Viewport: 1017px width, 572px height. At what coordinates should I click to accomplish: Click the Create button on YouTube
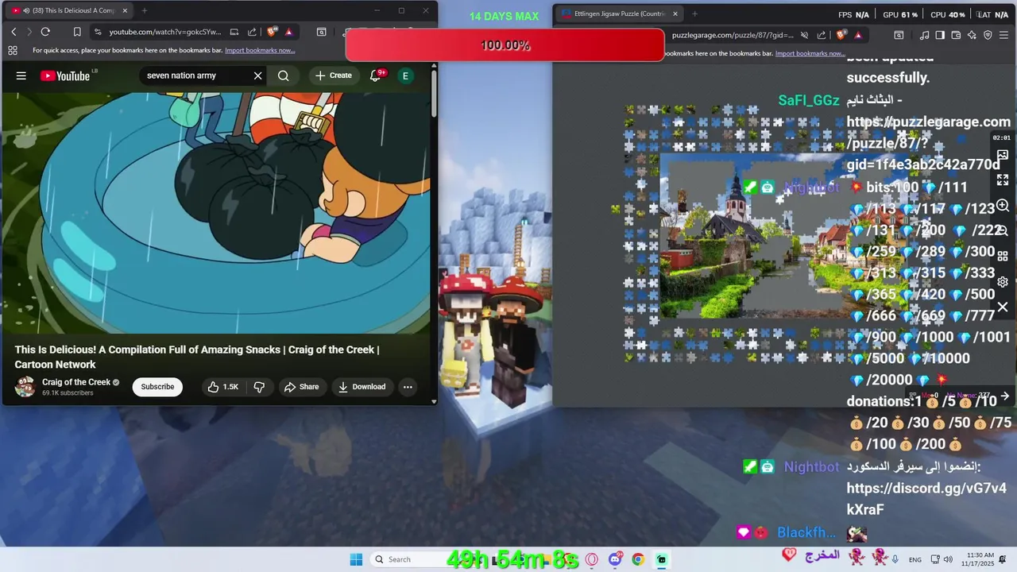pyautogui.click(x=333, y=75)
